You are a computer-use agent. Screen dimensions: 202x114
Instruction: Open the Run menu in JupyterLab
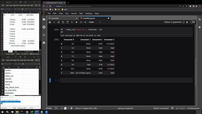pyautogui.click(x=67, y=13)
